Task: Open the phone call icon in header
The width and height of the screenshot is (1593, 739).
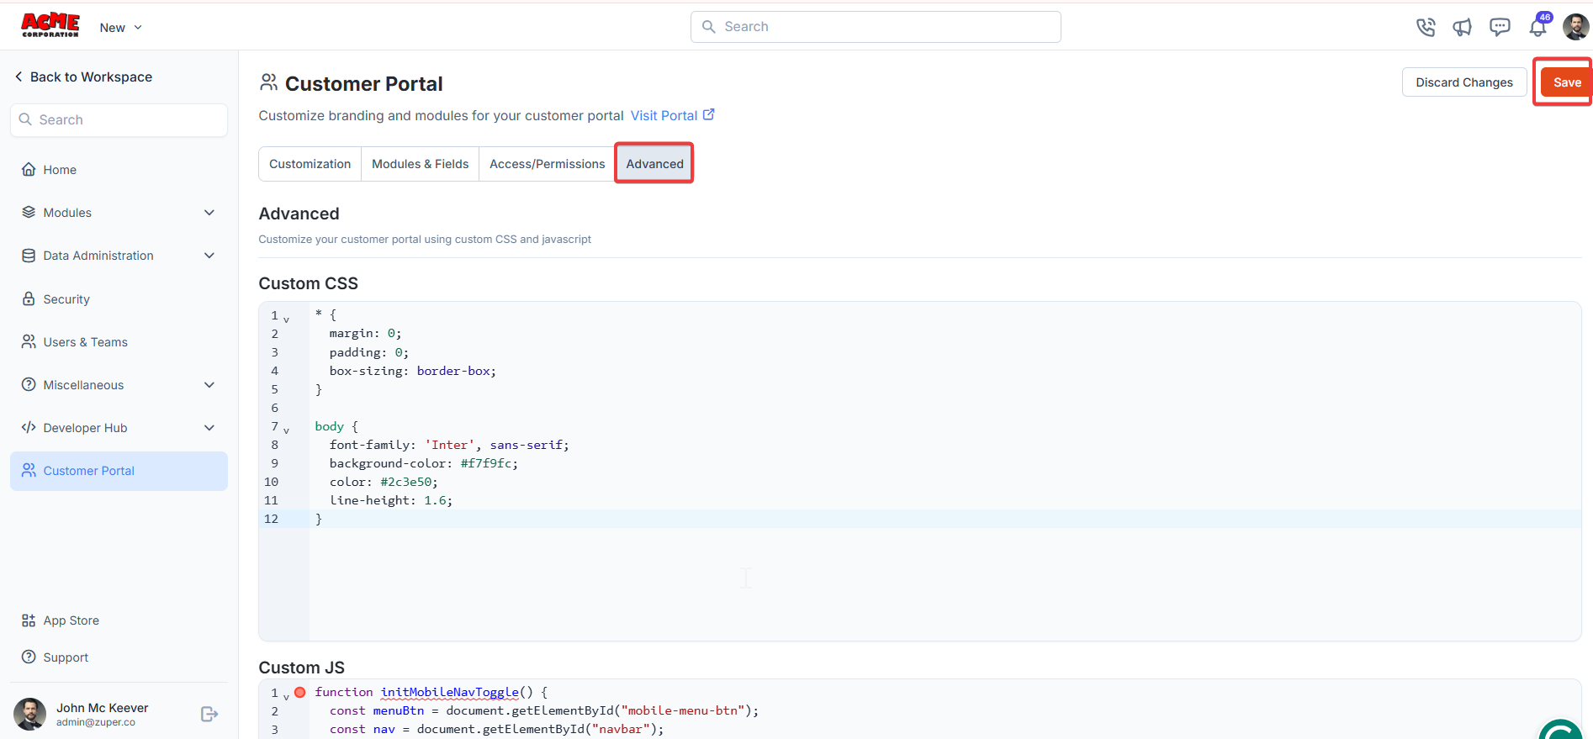Action: click(x=1426, y=27)
